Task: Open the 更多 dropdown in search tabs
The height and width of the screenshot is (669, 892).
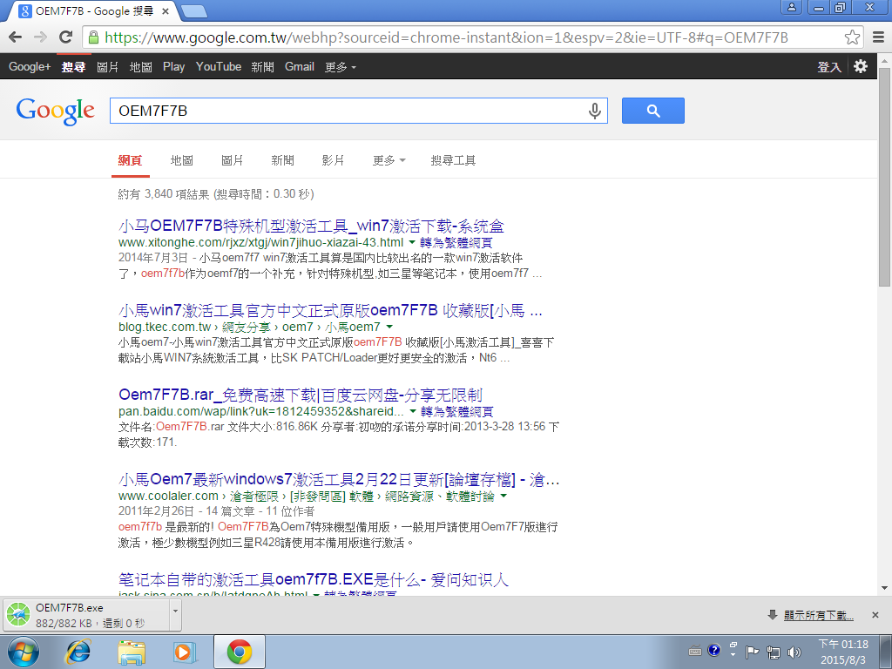Action: pyautogui.click(x=389, y=160)
